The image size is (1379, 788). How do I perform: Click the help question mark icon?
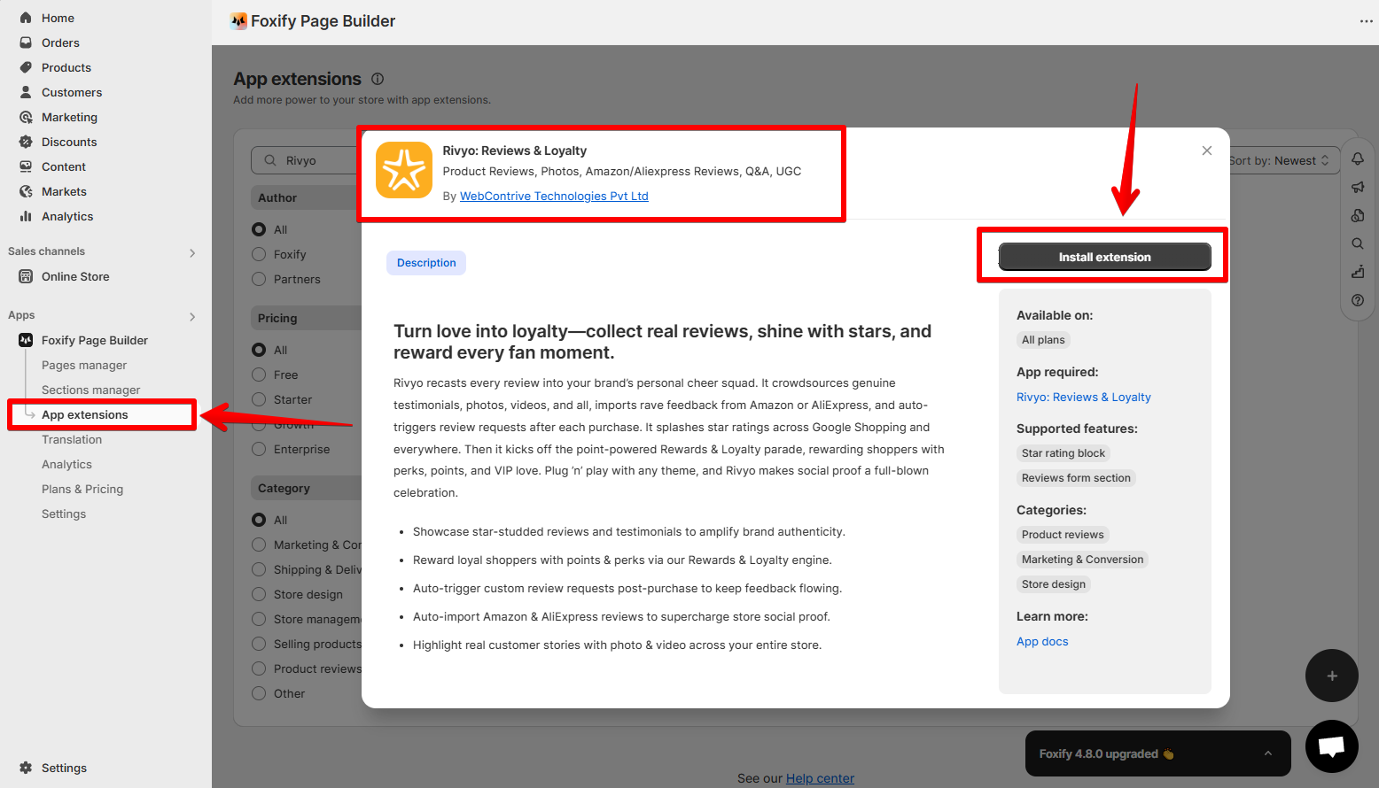pyautogui.click(x=1357, y=300)
